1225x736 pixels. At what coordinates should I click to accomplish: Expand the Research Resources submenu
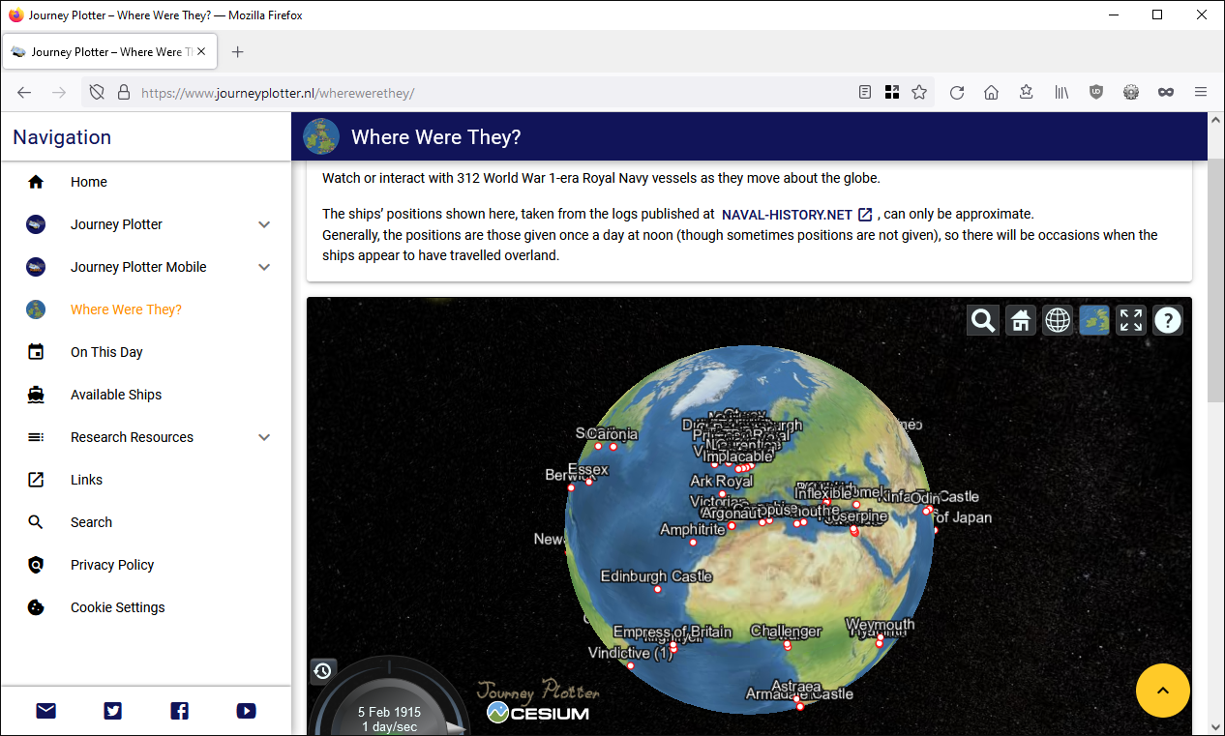[264, 437]
